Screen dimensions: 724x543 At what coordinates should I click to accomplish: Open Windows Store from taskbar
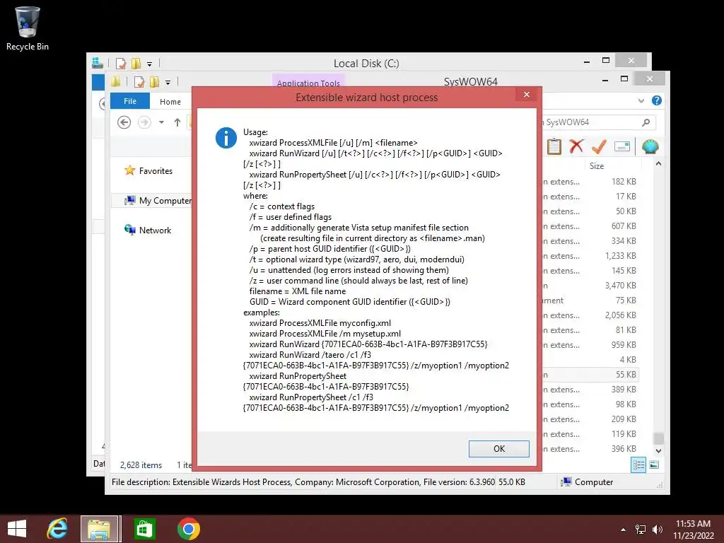[x=144, y=529]
